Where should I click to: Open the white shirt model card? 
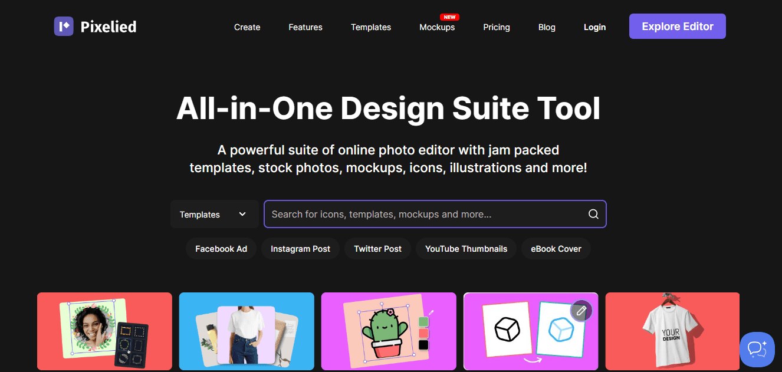click(247, 331)
